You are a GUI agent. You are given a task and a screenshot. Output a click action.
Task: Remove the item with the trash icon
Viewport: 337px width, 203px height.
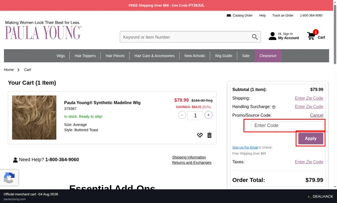(x=209, y=135)
